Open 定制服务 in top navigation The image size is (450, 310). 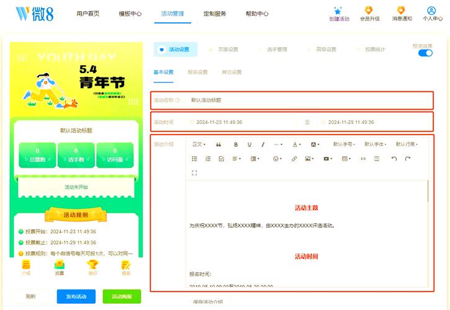[x=215, y=14]
